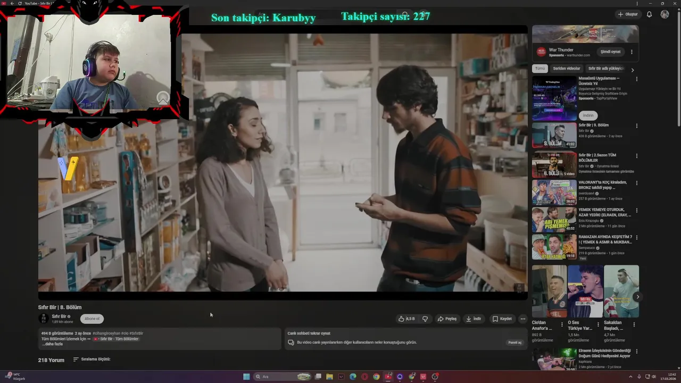681x383 pixels.
Task: Open the Sıfır Bir channel avatar
Action: [x=43, y=319]
